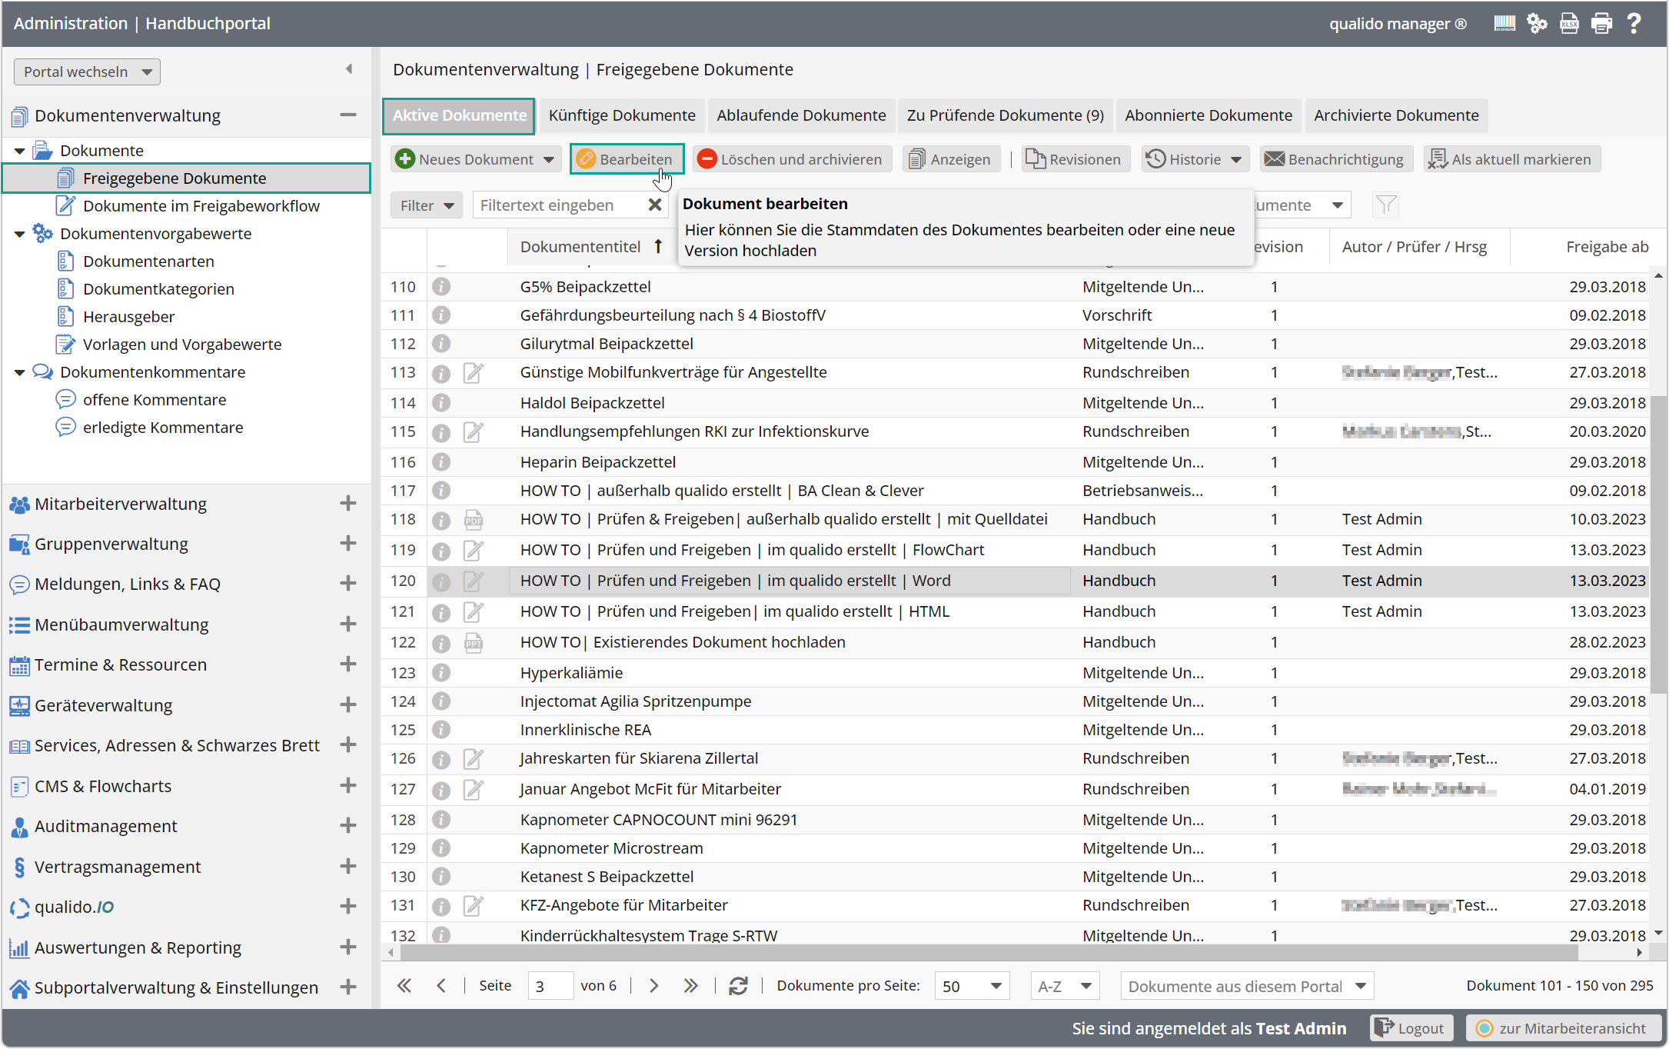Open the Dokumente pro Seite dropdown

pyautogui.click(x=972, y=986)
